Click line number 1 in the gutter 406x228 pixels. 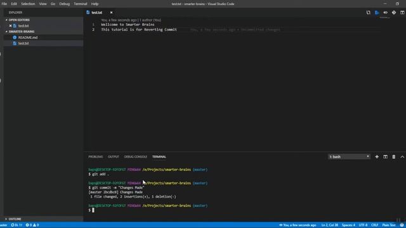(x=93, y=25)
